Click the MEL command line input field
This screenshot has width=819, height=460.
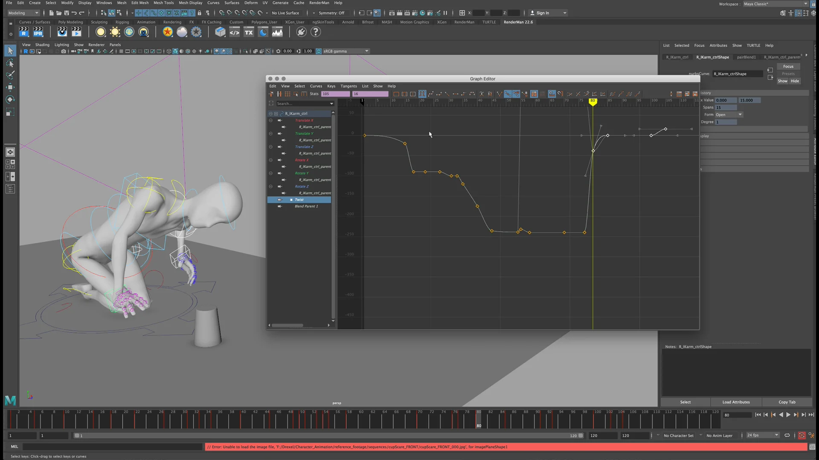tap(113, 447)
